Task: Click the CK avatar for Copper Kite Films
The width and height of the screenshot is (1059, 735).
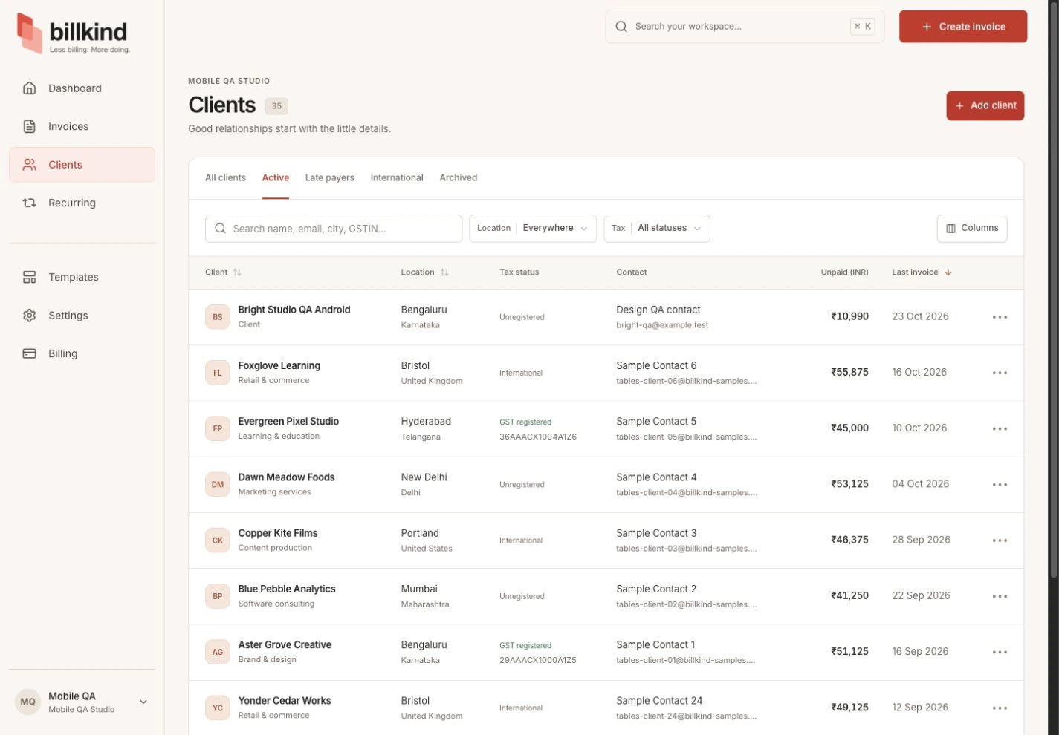Action: (x=218, y=540)
